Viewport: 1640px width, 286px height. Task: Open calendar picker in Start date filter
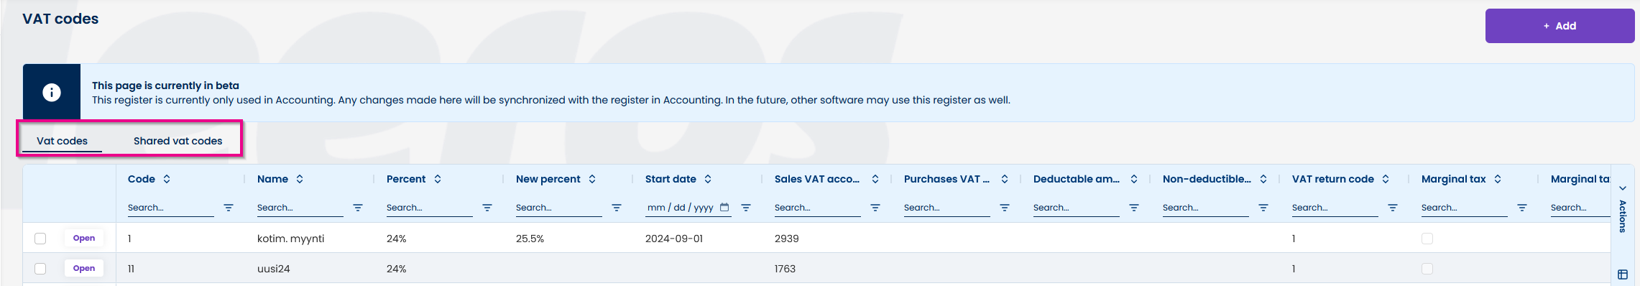point(724,207)
